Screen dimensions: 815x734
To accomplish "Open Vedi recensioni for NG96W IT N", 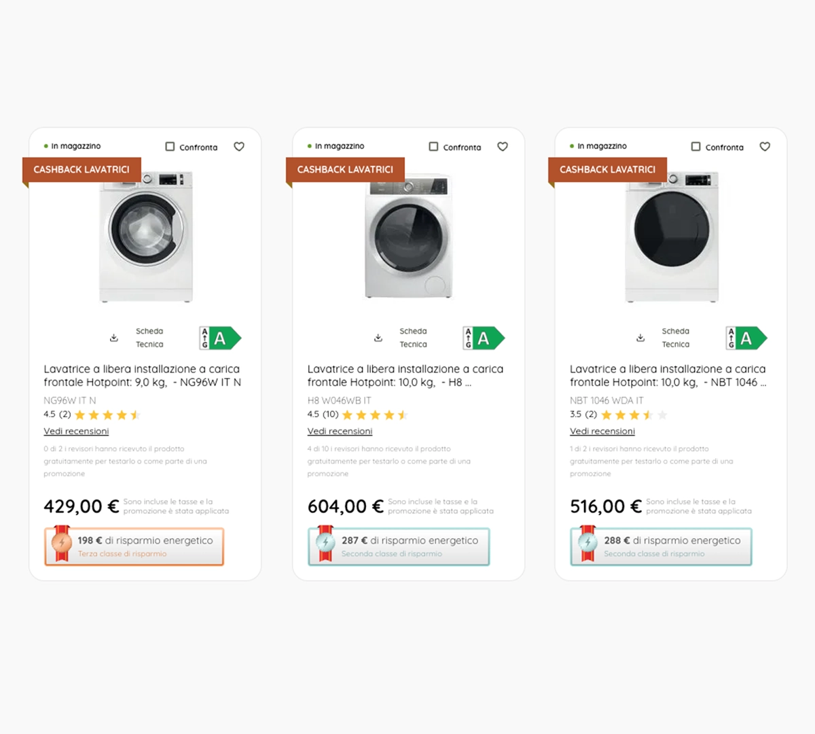I will tap(76, 432).
